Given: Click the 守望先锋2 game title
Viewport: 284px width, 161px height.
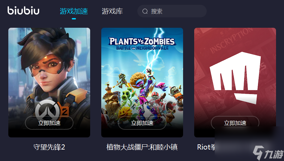Looking at the screenshot, I should [x=49, y=147].
